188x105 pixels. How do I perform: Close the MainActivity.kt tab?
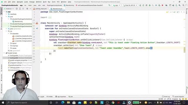point(64,9)
